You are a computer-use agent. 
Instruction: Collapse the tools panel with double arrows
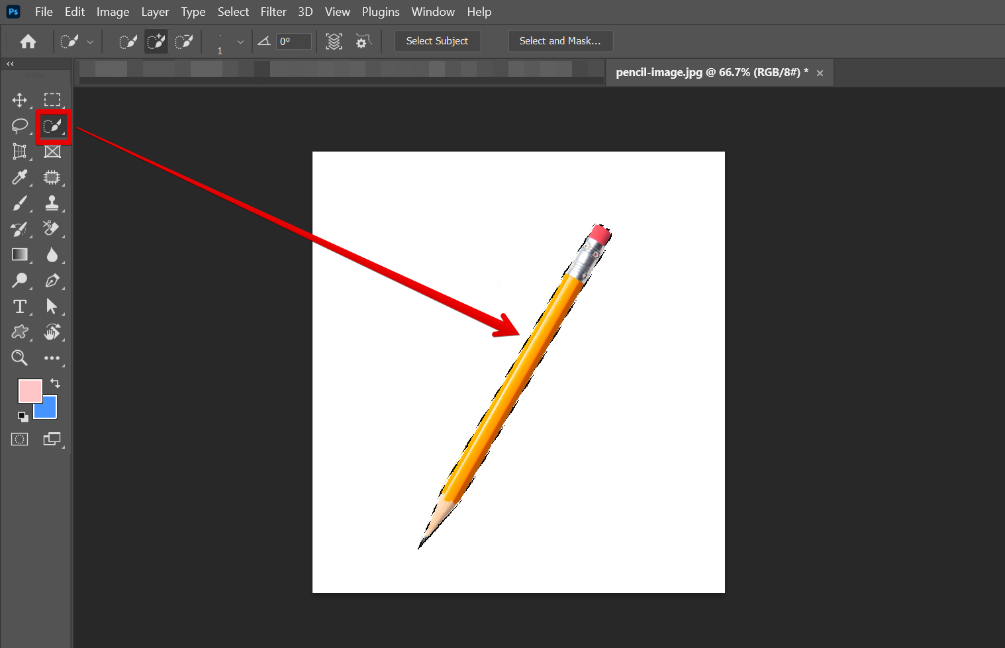10,64
